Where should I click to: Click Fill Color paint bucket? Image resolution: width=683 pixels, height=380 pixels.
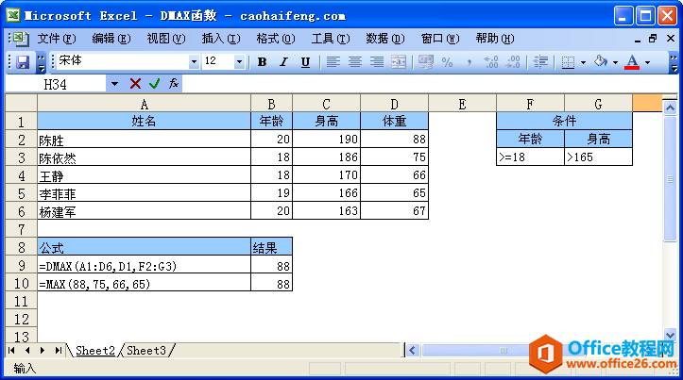coord(601,62)
